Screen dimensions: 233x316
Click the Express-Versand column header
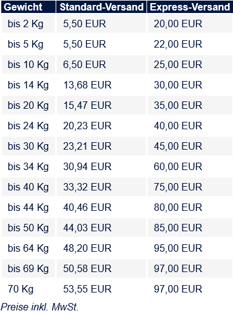pos(190,7)
